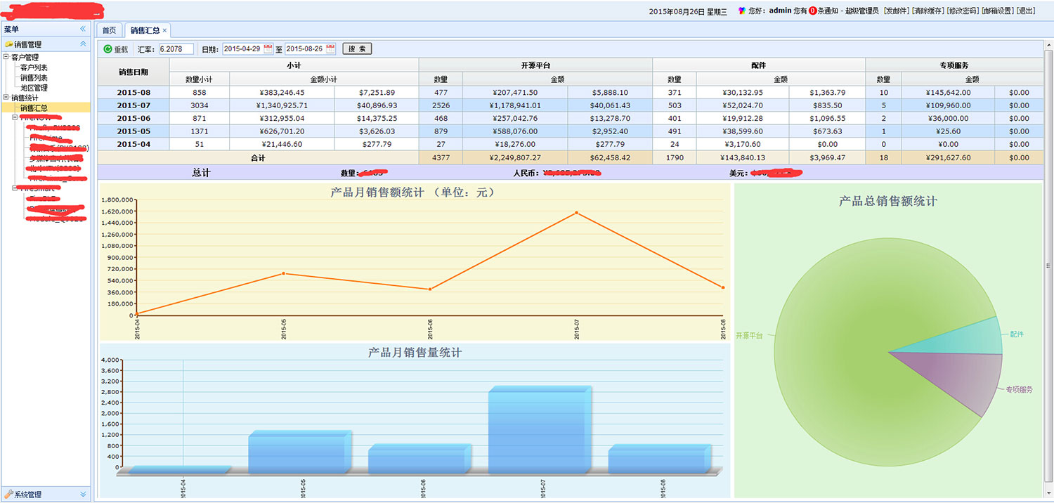
Task: Open 客户列表 from the sidebar tree
Action: (x=34, y=67)
